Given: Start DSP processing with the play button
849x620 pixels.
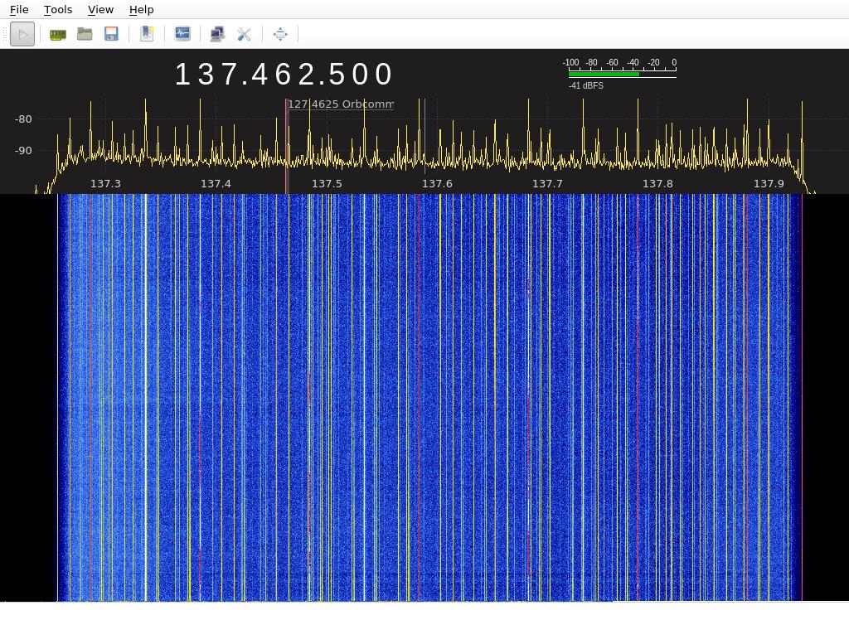Looking at the screenshot, I should (x=22, y=34).
